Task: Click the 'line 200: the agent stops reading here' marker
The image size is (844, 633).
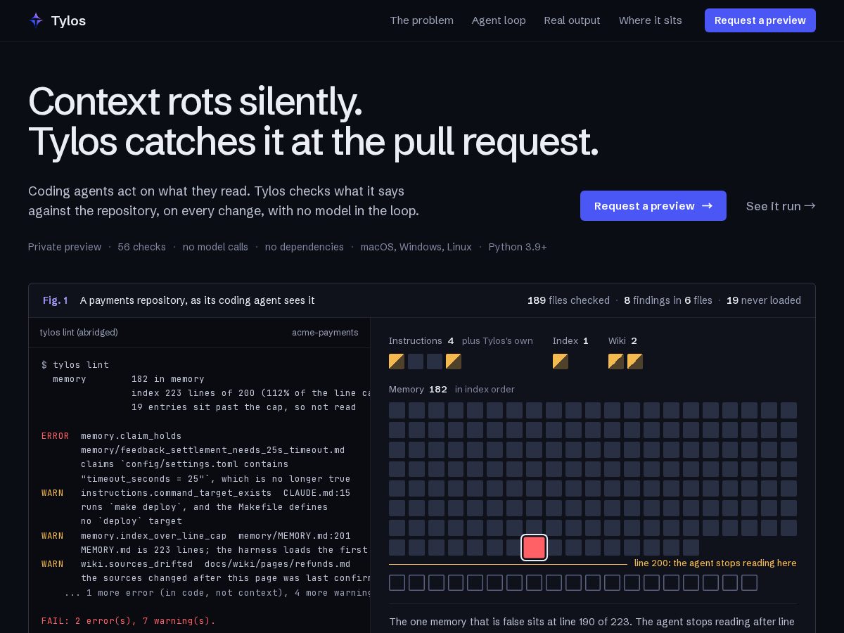Action: pos(715,563)
